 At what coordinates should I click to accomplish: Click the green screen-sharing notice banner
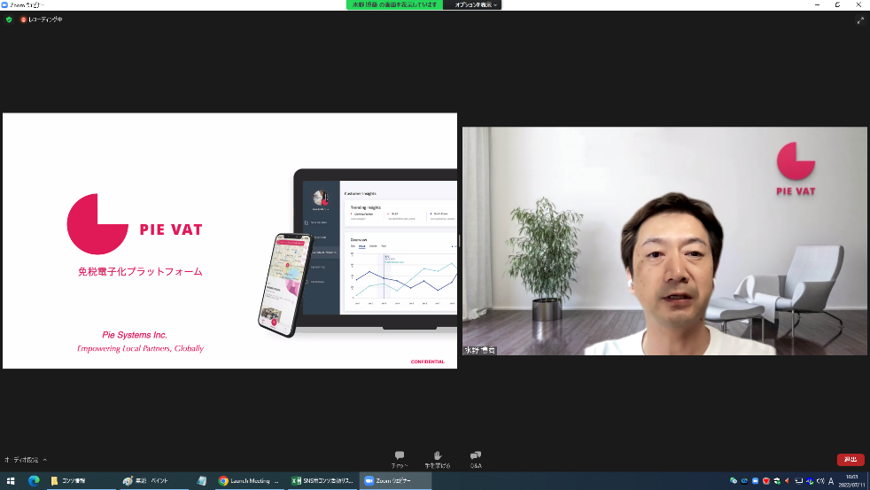pos(395,4)
